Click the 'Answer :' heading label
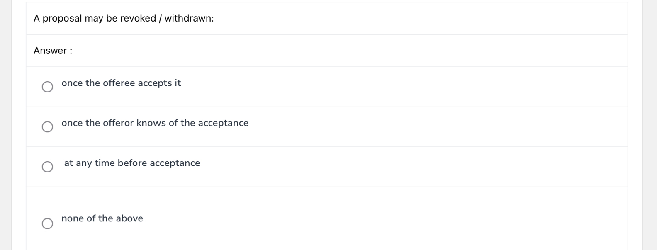The image size is (657, 250). [53, 51]
